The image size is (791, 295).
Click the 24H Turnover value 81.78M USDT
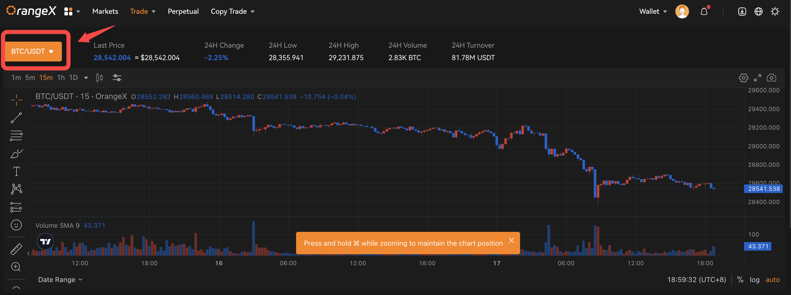473,58
